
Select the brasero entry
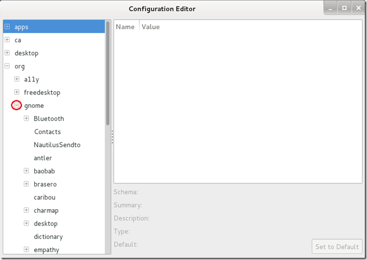click(45, 184)
